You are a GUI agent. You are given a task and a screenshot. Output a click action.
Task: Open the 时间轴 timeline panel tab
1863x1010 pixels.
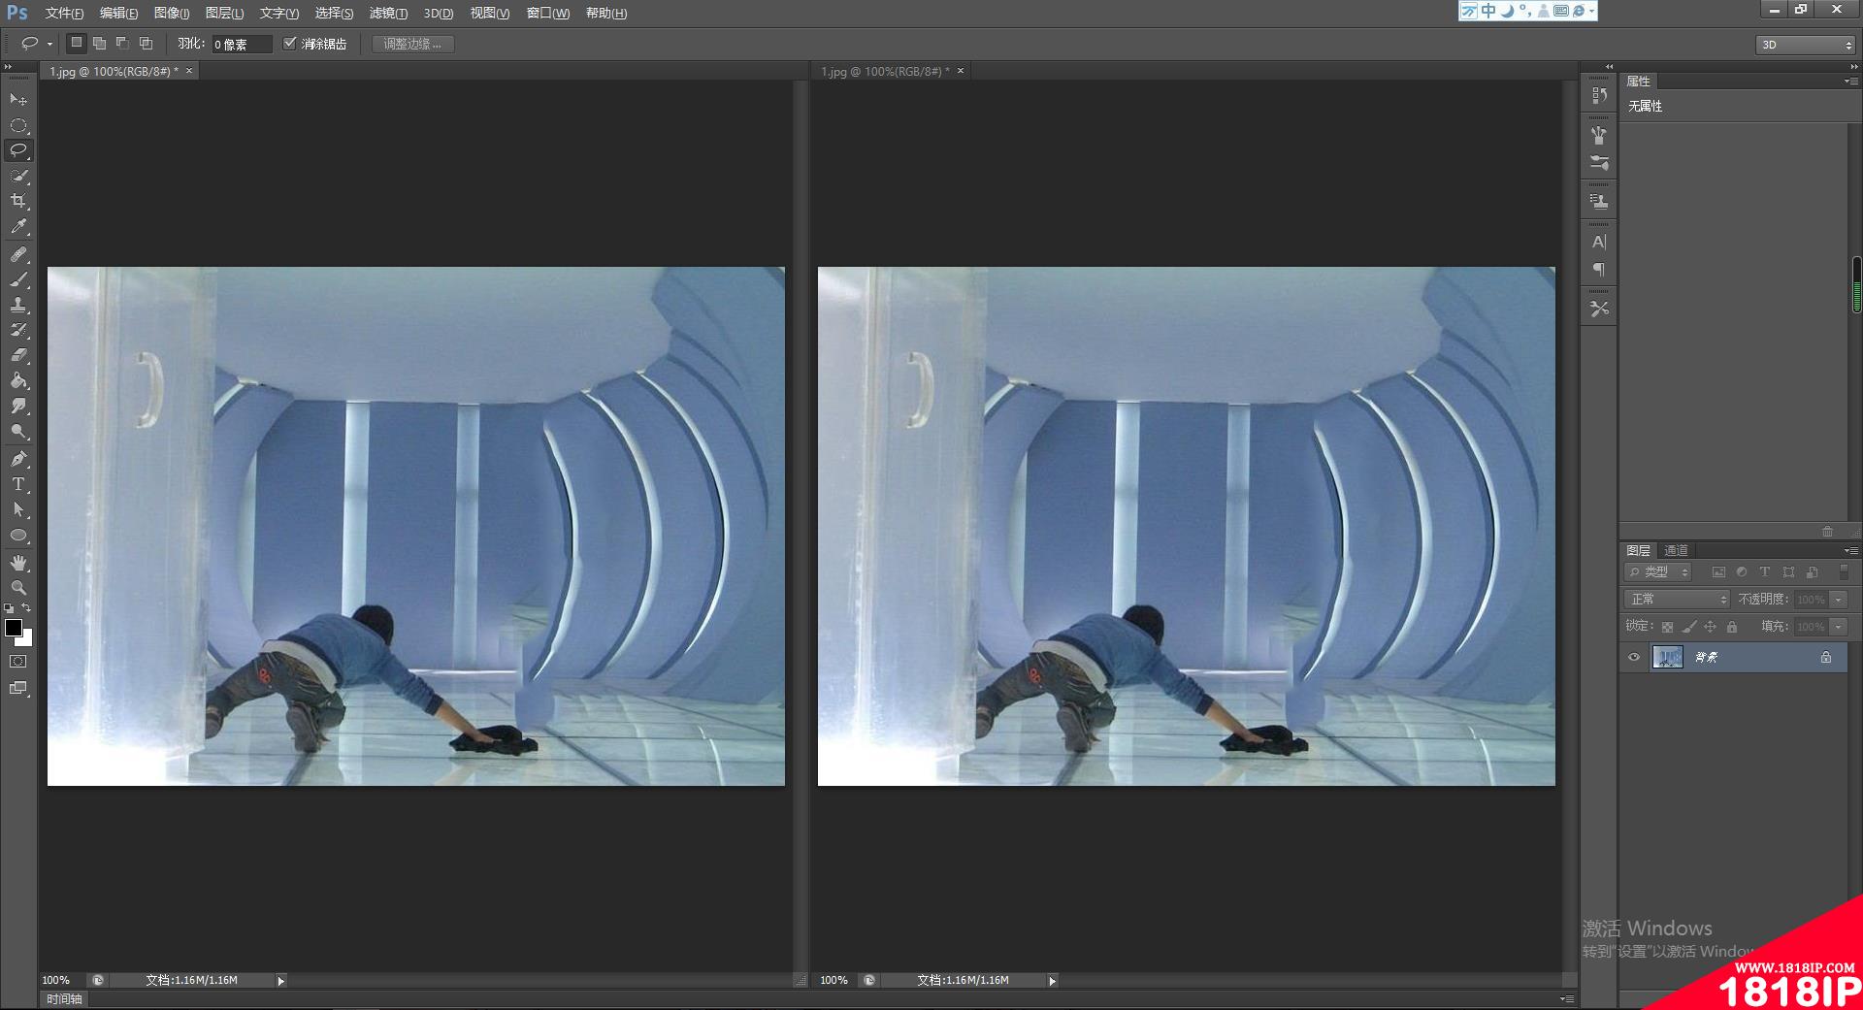click(x=64, y=998)
